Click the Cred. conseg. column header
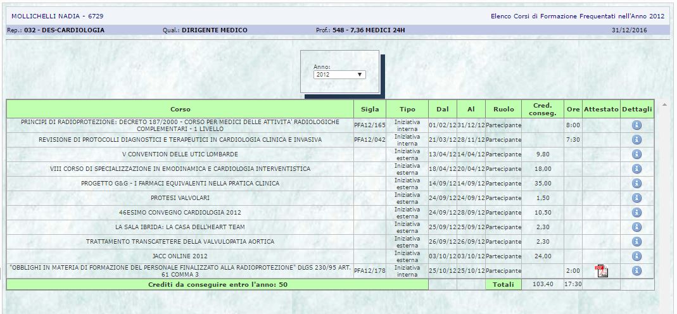The height and width of the screenshot is (314, 677). [541, 109]
